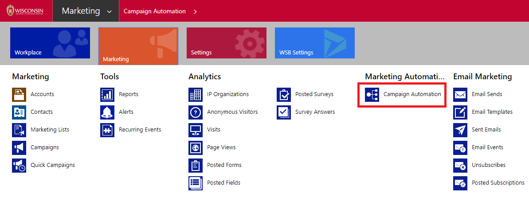Go to Page Views
This screenshot has width=529, height=201.
coord(221,147)
